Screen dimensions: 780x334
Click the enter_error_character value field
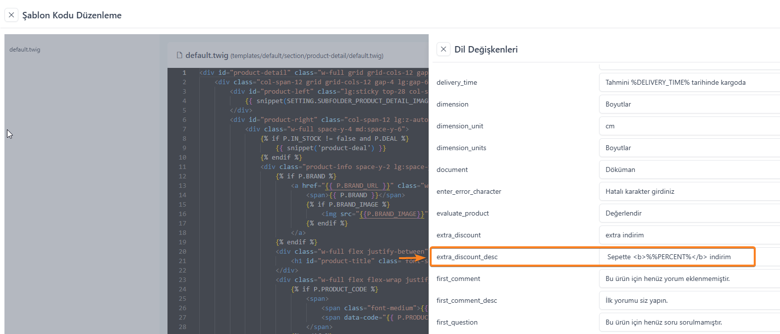(x=689, y=191)
